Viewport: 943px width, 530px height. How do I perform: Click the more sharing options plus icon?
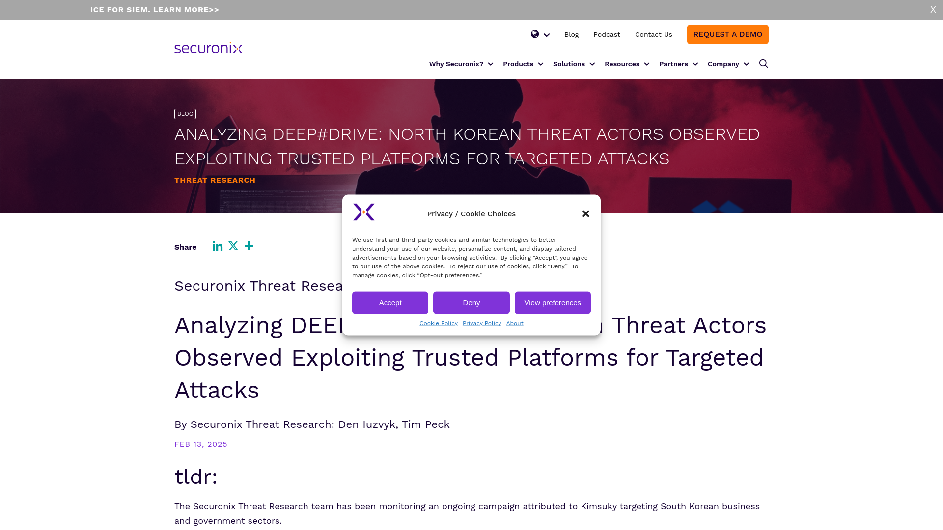[249, 246]
